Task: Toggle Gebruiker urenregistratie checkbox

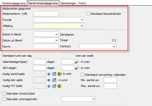Action: [4, 99]
